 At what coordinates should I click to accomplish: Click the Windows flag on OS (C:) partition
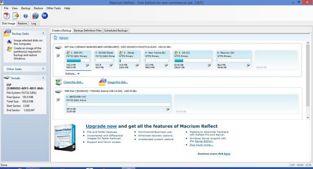click(x=176, y=52)
